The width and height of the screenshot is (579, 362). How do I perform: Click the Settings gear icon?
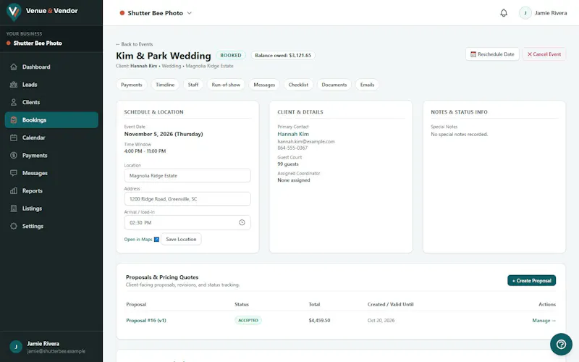coord(14,226)
